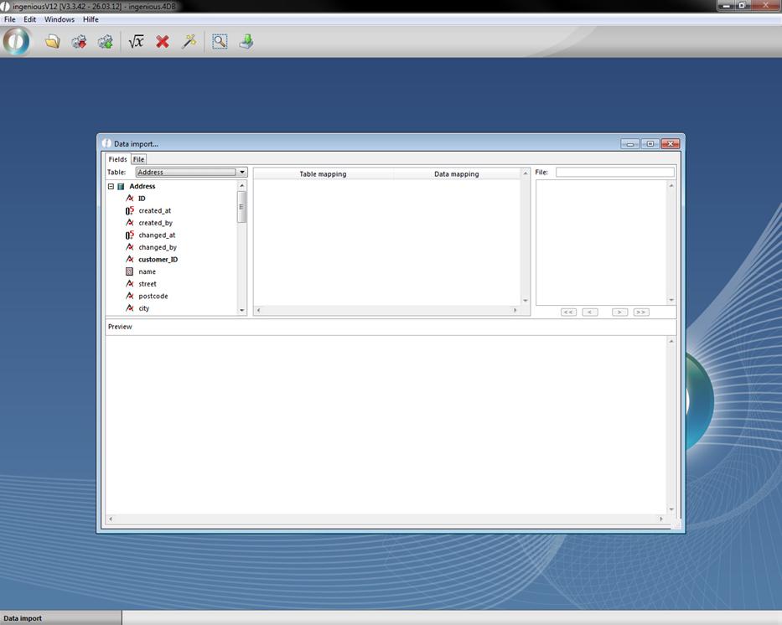
Task: Click the red X delete icon
Action: pos(163,41)
